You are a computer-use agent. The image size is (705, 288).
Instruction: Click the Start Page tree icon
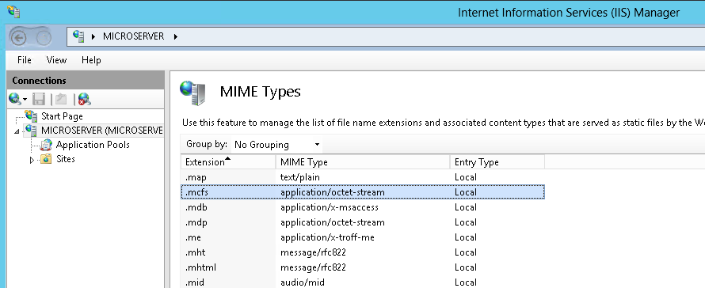(31, 116)
